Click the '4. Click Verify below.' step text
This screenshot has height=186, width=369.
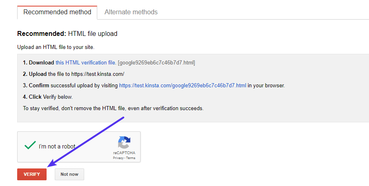tap(48, 97)
